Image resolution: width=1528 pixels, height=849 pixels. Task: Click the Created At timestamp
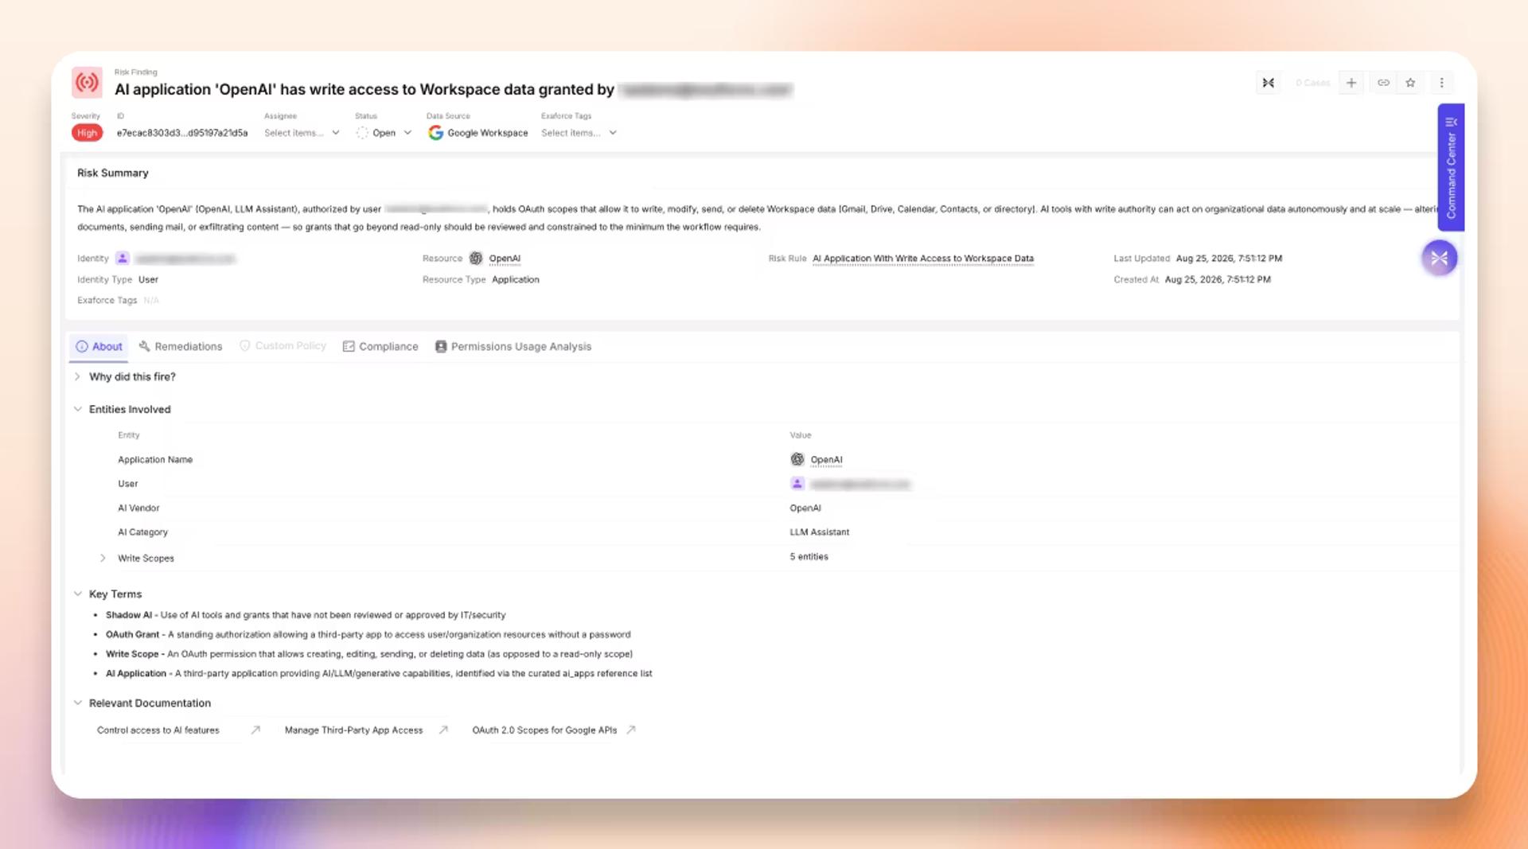[1218, 279]
